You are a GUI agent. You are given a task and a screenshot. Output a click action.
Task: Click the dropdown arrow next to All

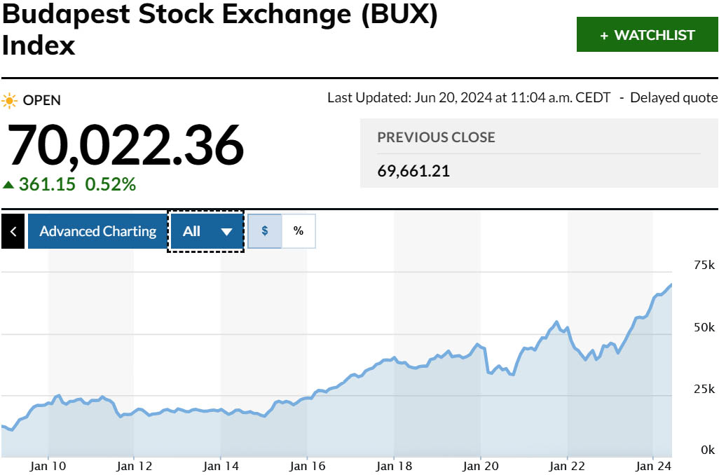[226, 232]
